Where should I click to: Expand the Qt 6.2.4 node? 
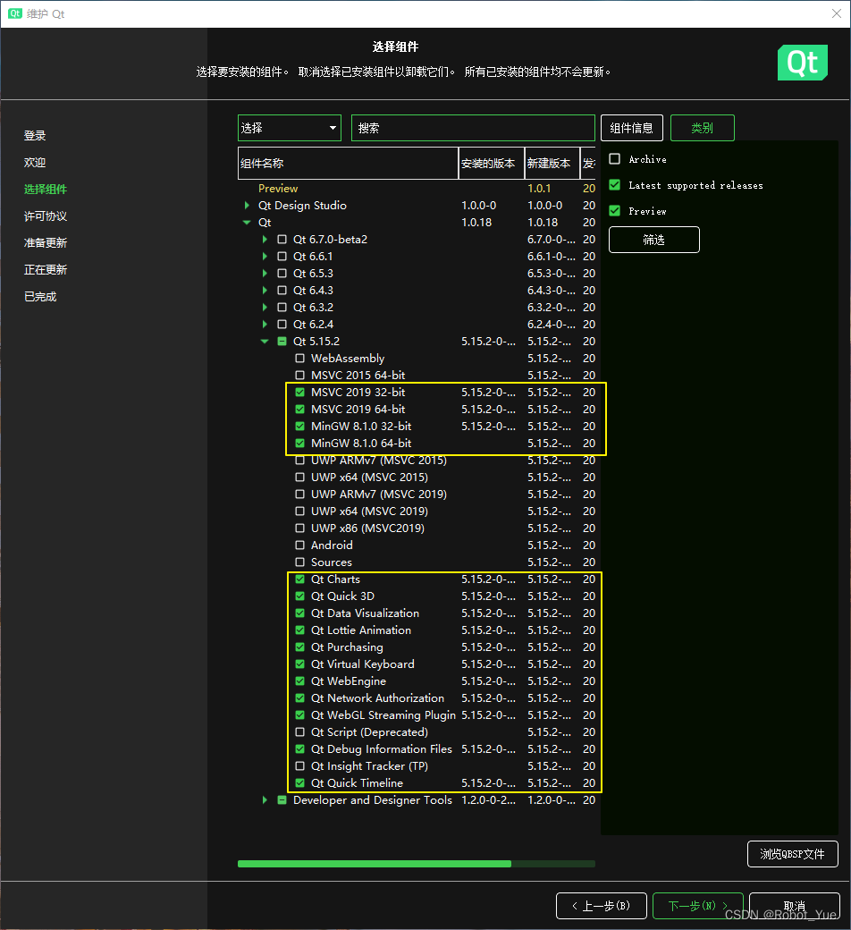[265, 325]
